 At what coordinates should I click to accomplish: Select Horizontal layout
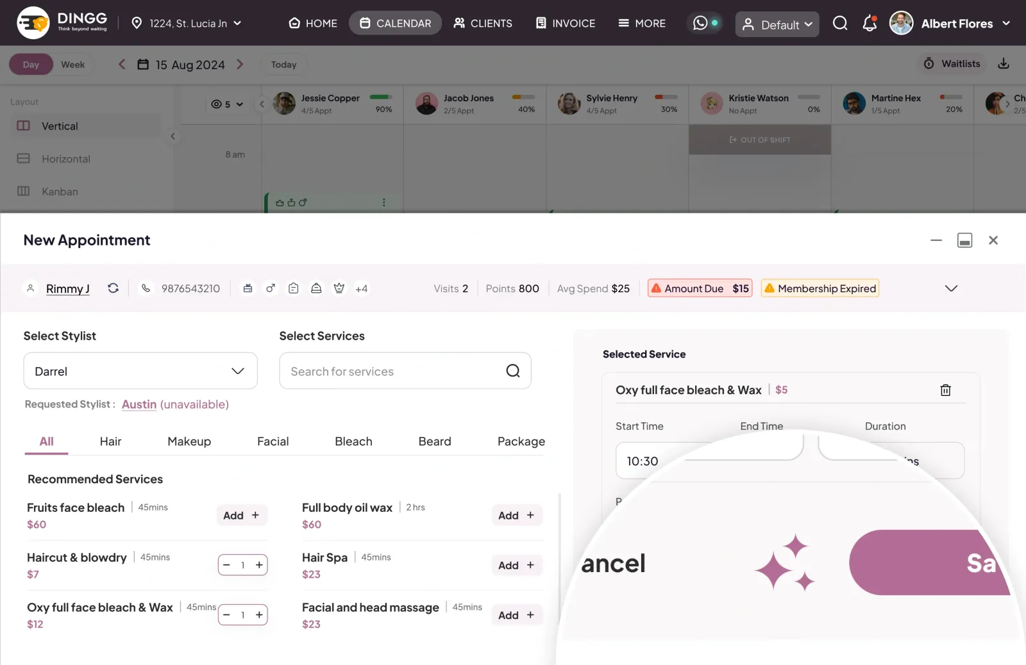coord(86,158)
